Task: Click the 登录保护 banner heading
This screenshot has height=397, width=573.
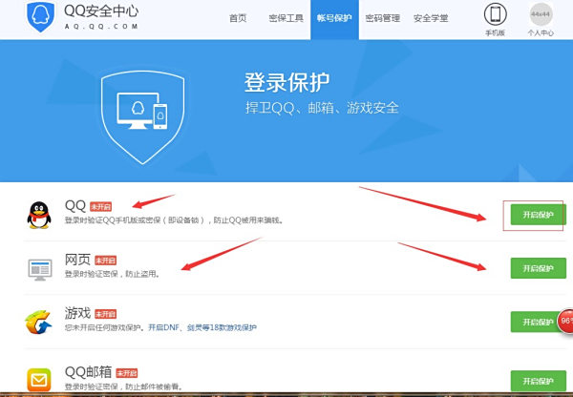Action: coord(286,82)
